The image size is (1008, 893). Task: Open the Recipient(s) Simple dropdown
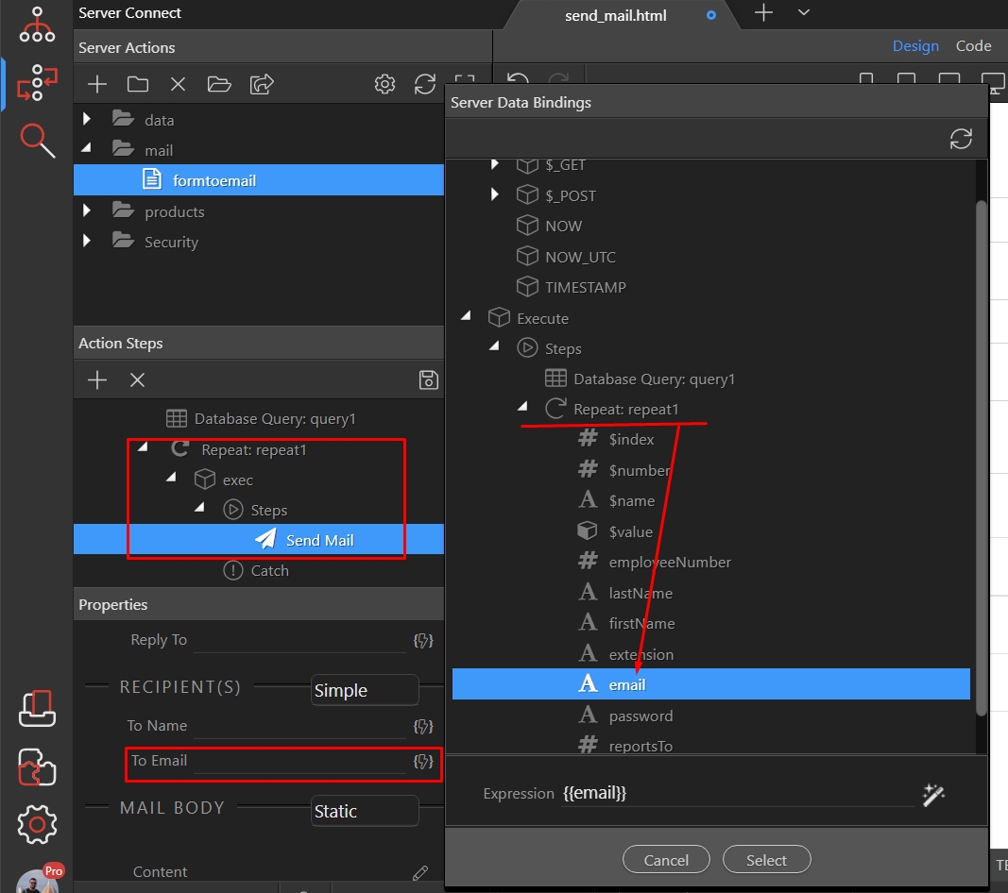coord(365,690)
